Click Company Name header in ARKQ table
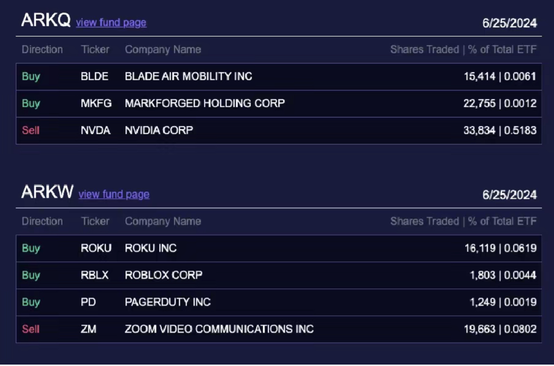 click(163, 49)
